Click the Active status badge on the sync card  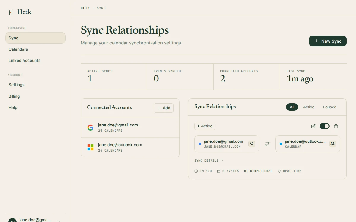tap(205, 126)
